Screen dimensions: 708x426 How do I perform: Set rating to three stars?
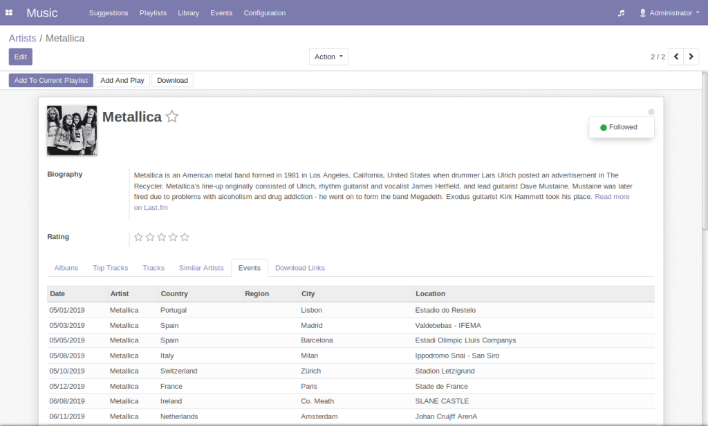click(x=161, y=238)
